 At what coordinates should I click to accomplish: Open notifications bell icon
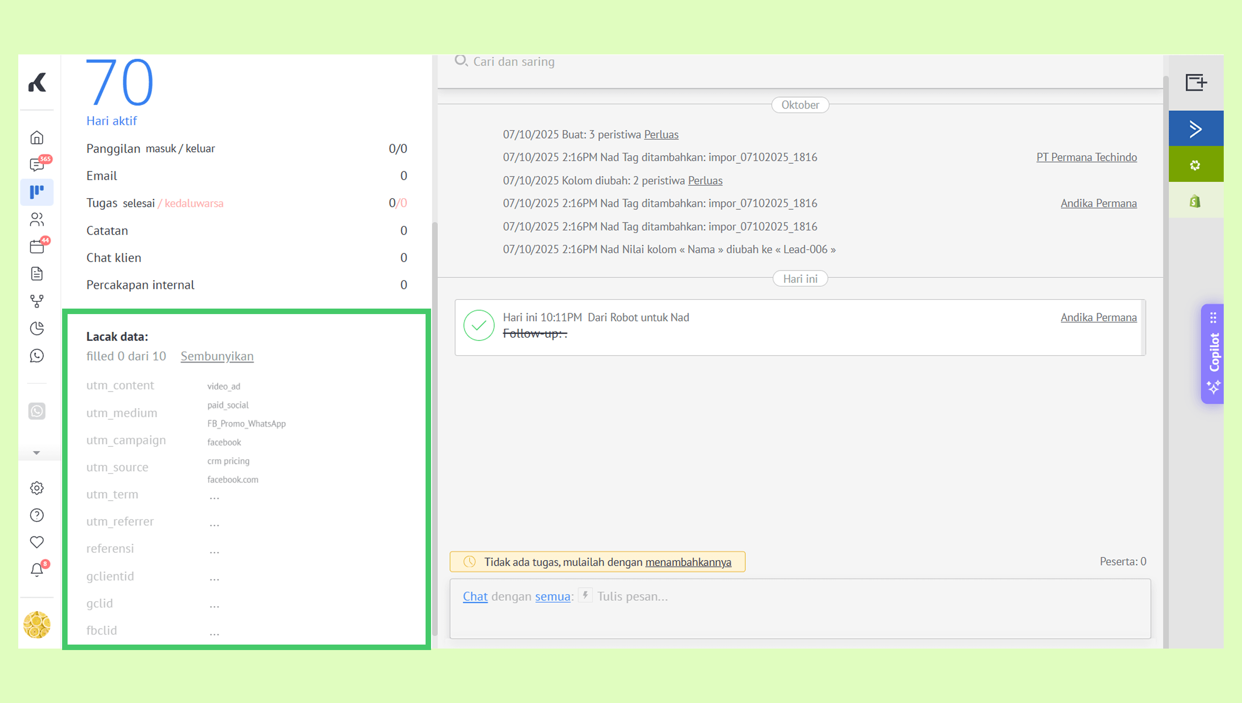(x=37, y=570)
